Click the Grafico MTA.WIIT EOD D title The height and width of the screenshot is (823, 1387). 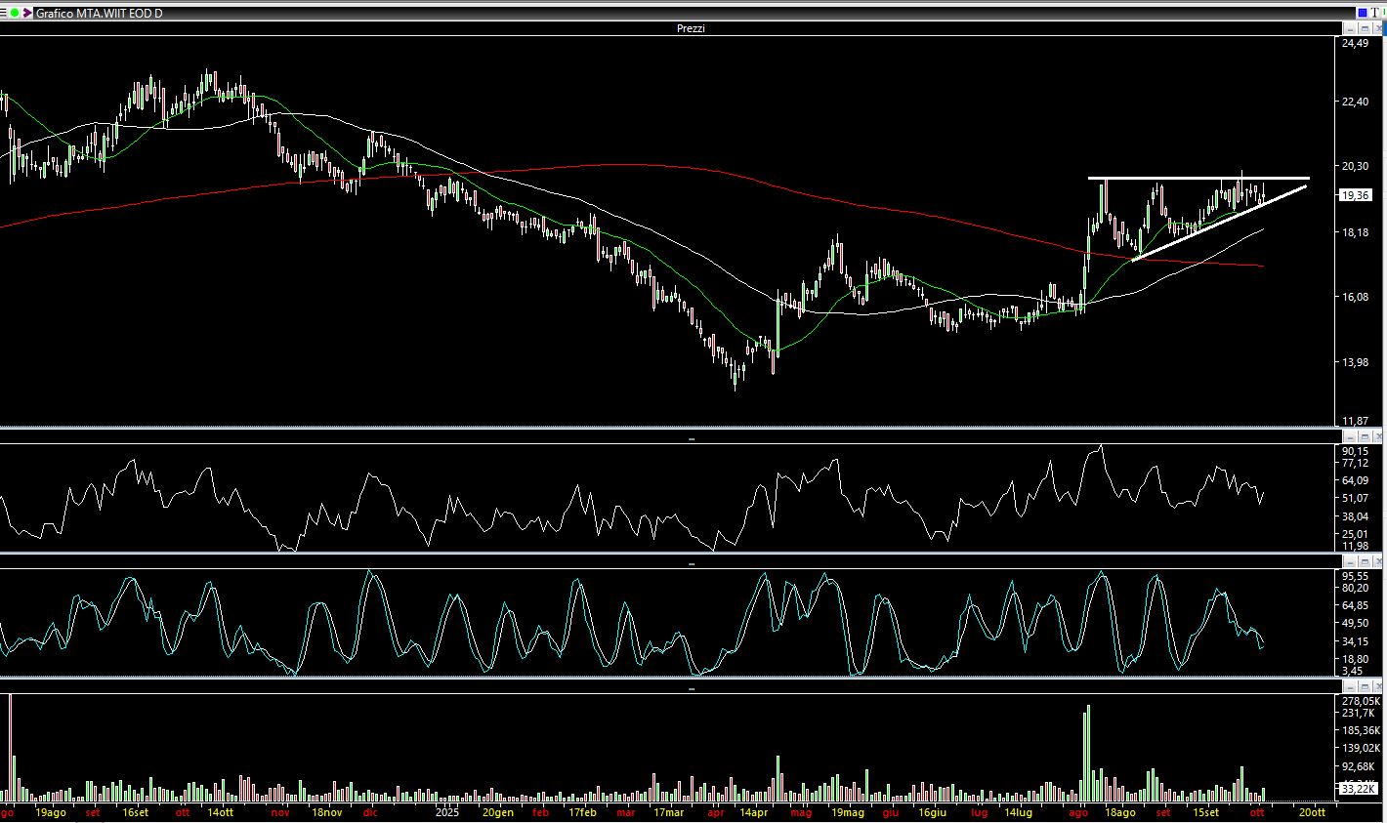[99, 13]
